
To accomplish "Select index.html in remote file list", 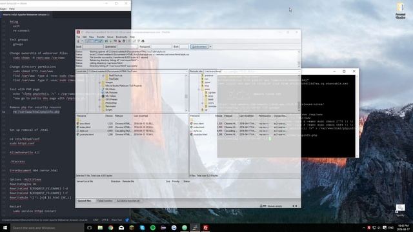I will coord(199,127).
